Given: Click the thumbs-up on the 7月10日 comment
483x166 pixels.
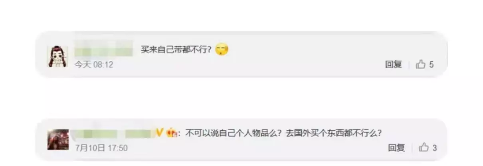Looking at the screenshot, I should pyautogui.click(x=424, y=148).
